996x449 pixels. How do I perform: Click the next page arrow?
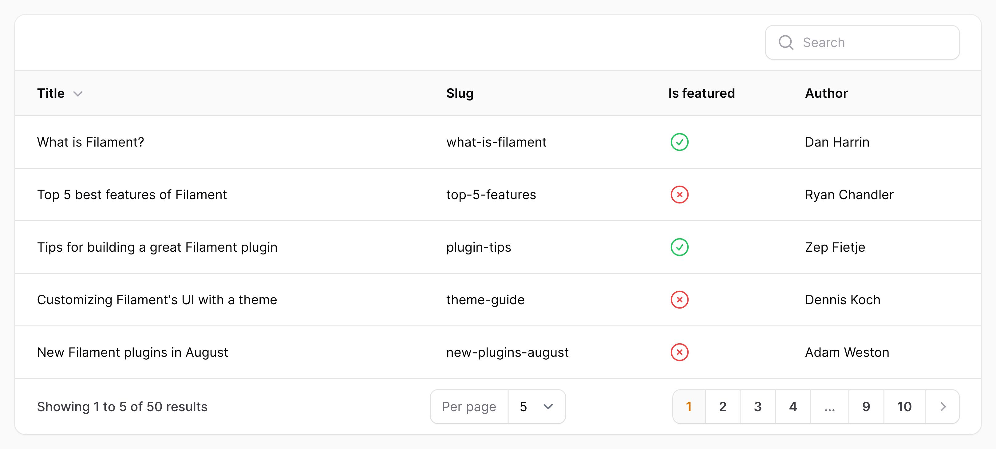click(943, 407)
